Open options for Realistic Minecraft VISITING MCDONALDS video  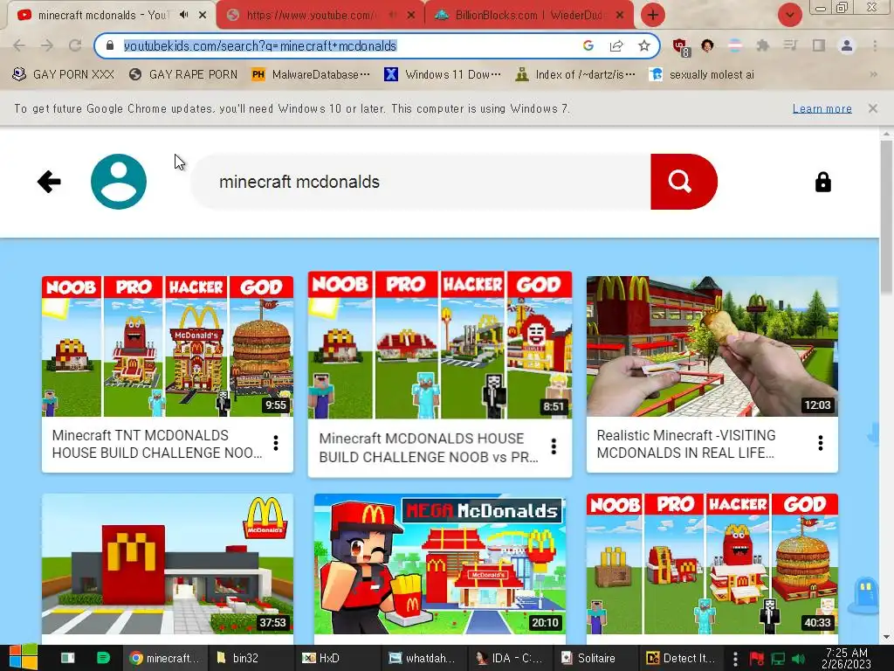pos(821,443)
